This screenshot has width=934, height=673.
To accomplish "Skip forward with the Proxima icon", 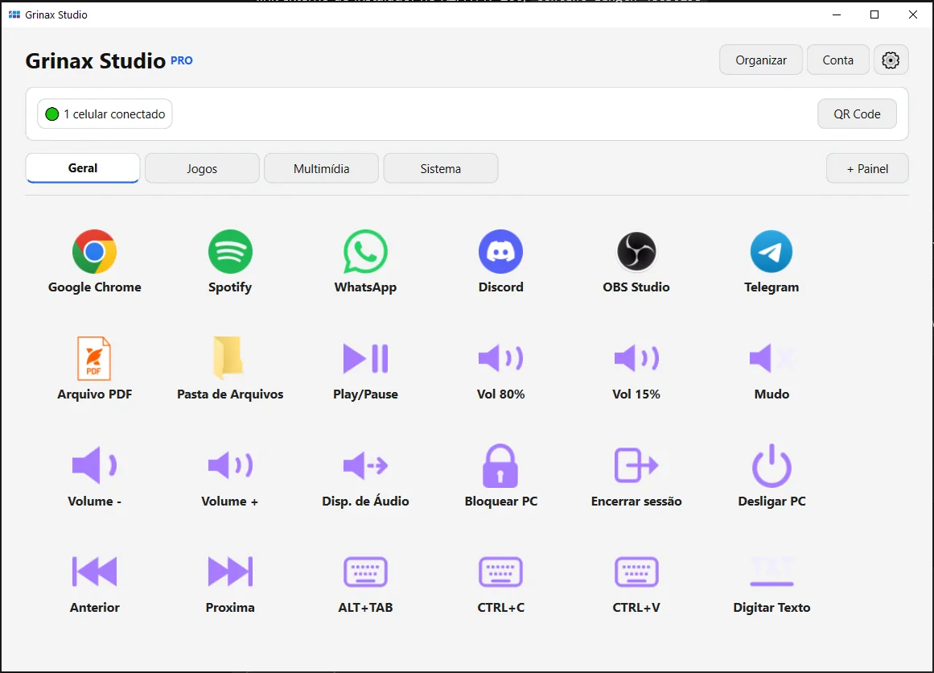I will tap(230, 571).
